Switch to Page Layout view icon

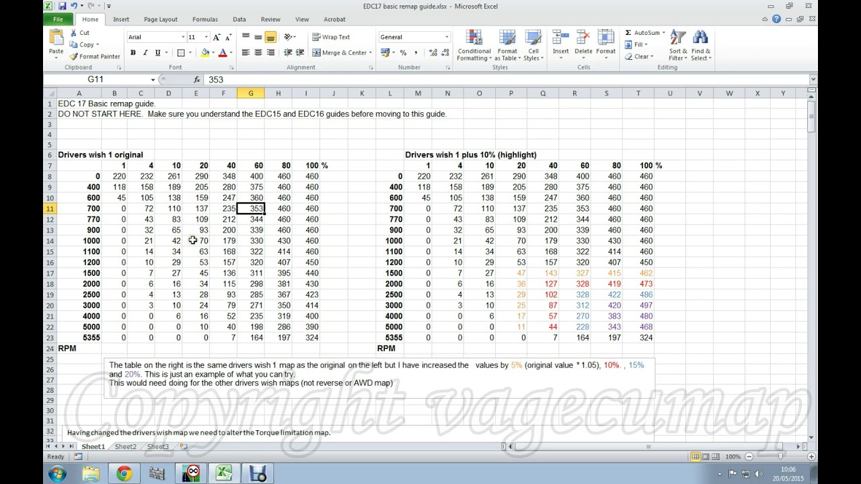tap(706, 456)
